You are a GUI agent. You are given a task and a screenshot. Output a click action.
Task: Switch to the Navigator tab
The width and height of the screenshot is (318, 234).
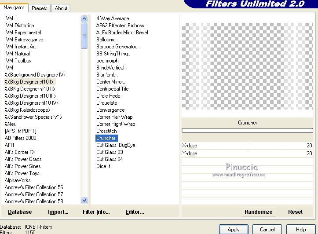tap(14, 8)
